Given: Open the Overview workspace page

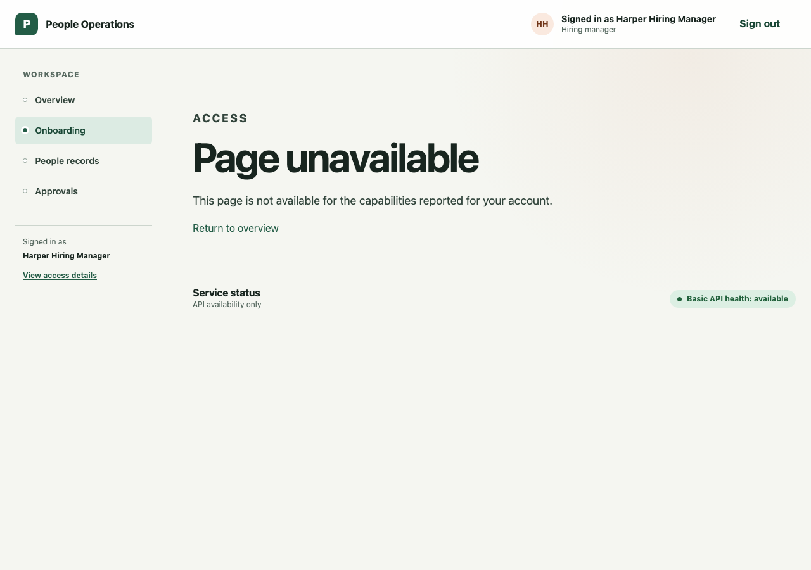Looking at the screenshot, I should (x=84, y=100).
